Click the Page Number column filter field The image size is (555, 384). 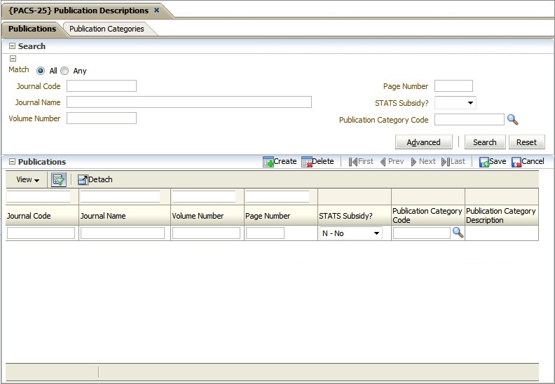[x=277, y=196]
